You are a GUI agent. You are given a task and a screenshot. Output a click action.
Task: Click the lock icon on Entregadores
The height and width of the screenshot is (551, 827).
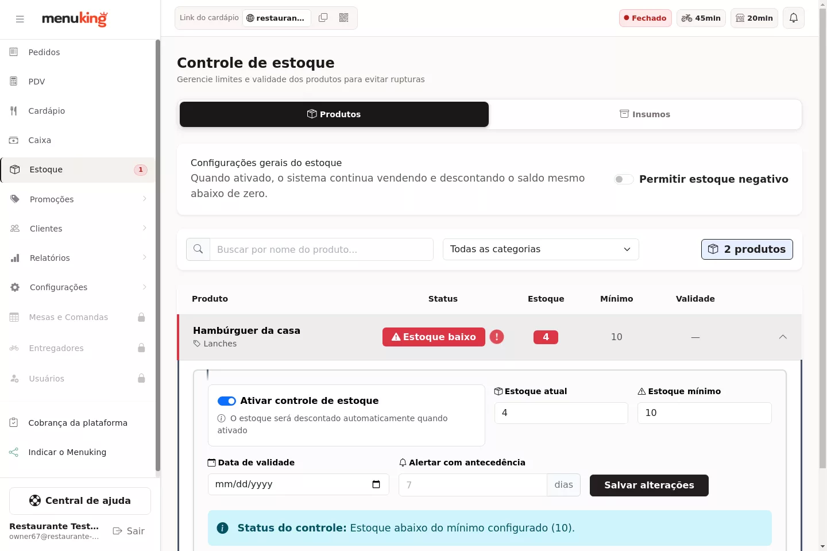(x=141, y=348)
